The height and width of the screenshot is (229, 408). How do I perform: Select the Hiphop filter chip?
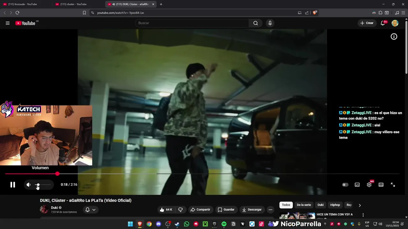point(335,205)
